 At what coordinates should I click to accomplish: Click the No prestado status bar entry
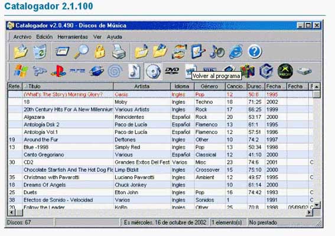coord(284,222)
